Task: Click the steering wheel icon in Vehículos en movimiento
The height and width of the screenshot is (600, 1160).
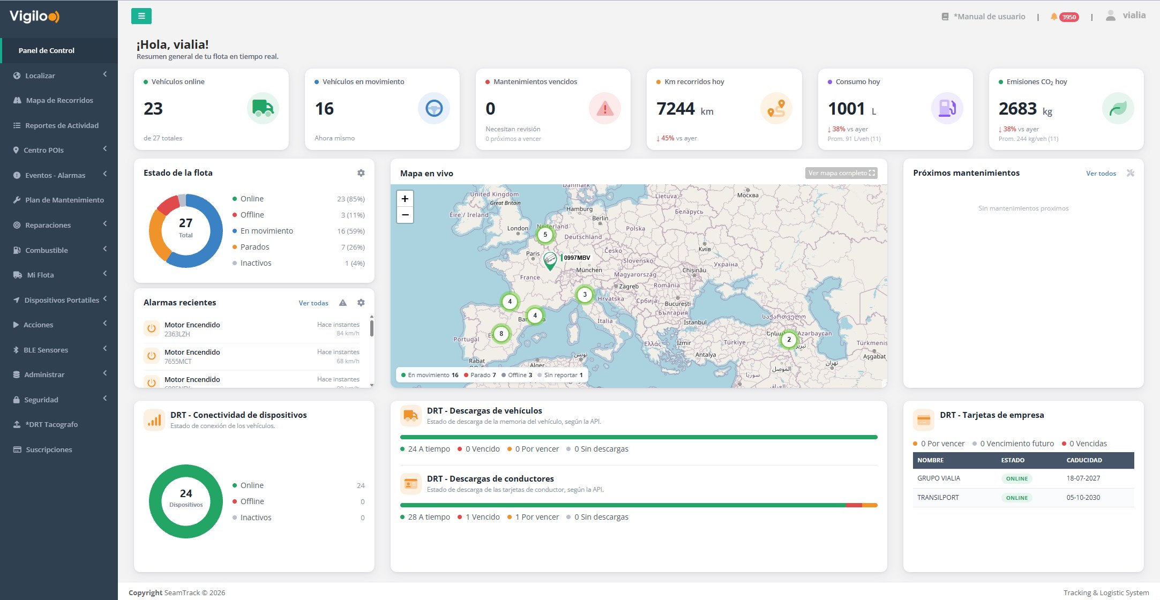Action: (434, 108)
